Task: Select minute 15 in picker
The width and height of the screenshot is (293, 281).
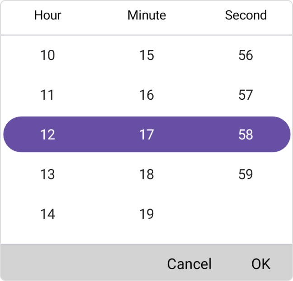Action: click(x=146, y=55)
